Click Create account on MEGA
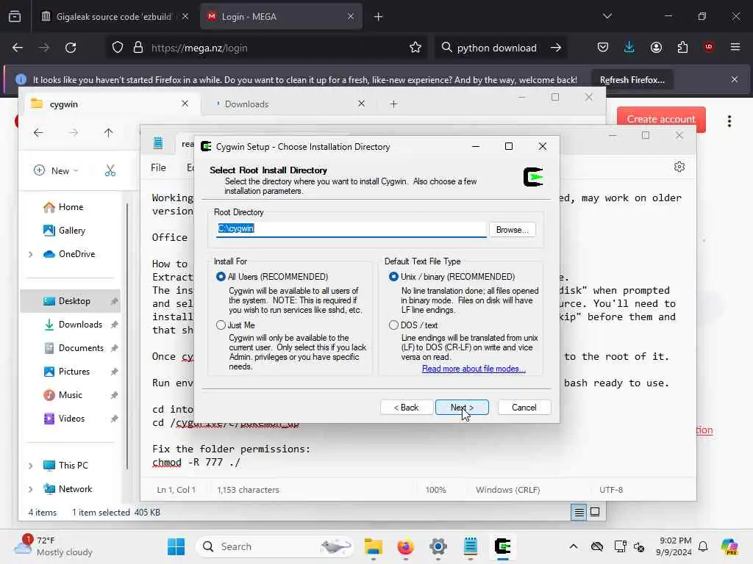The image size is (753, 564). [x=661, y=119]
